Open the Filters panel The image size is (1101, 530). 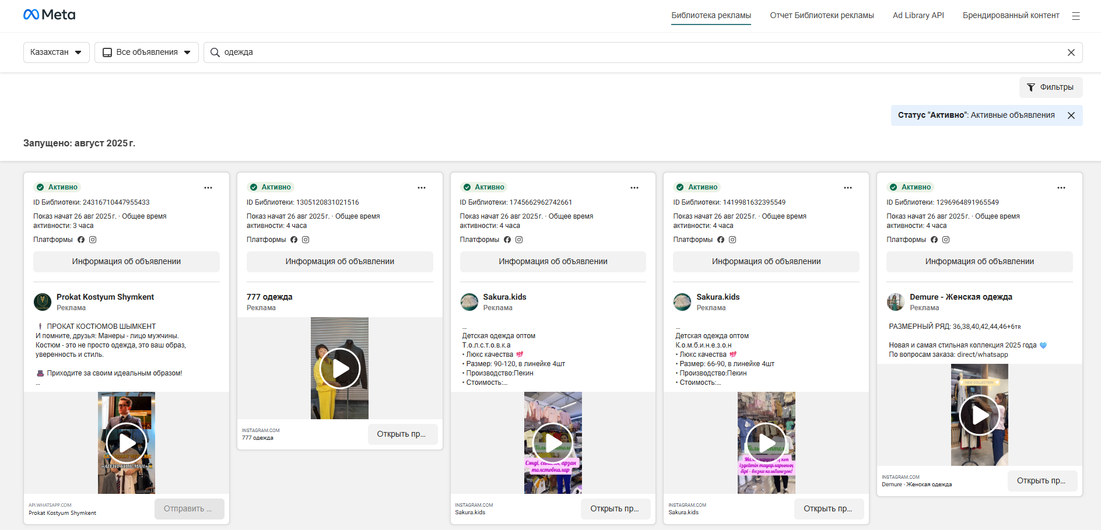pyautogui.click(x=1050, y=87)
